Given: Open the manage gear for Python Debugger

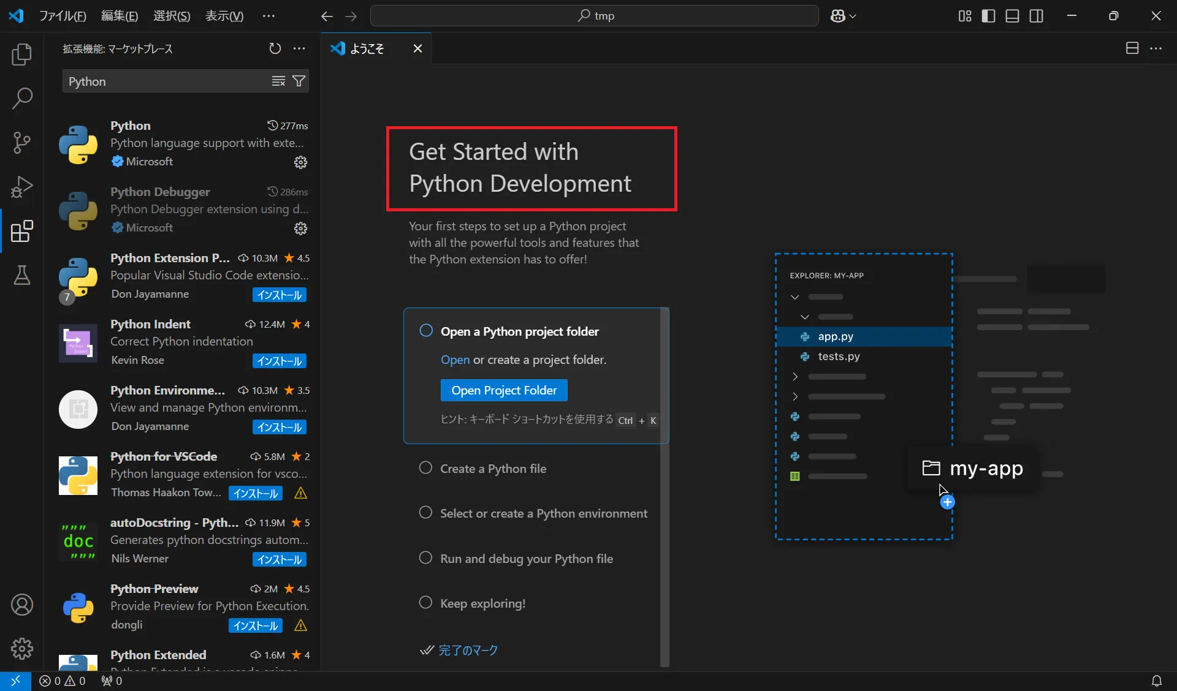Looking at the screenshot, I should pyautogui.click(x=300, y=228).
